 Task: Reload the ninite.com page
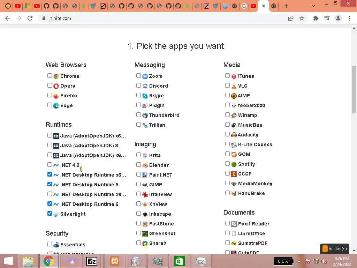coord(30,18)
